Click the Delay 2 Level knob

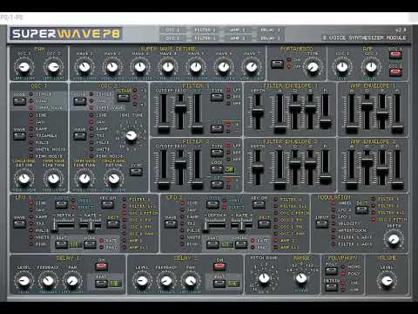pyautogui.click(x=142, y=281)
